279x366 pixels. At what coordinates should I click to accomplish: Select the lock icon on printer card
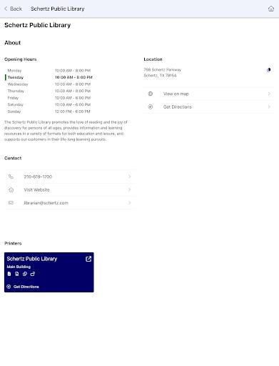point(33,274)
